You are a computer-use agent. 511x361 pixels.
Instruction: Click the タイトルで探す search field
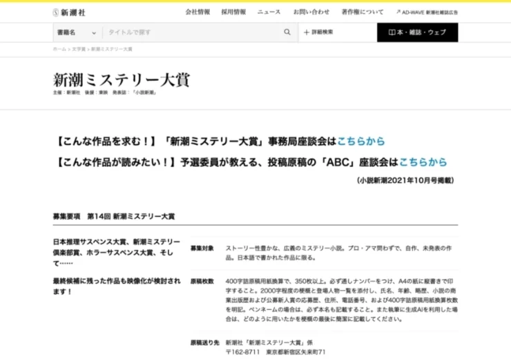coord(194,32)
